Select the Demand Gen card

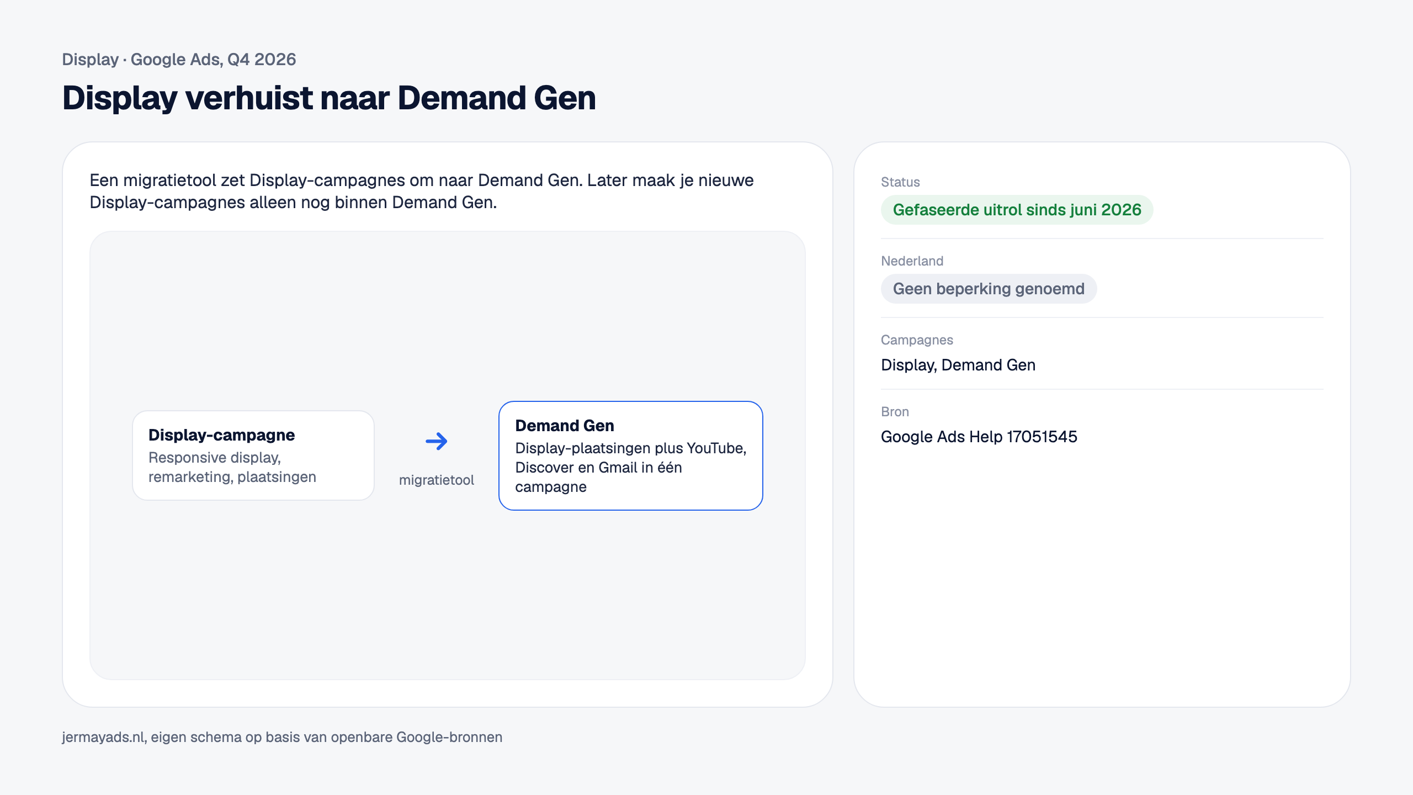click(630, 455)
